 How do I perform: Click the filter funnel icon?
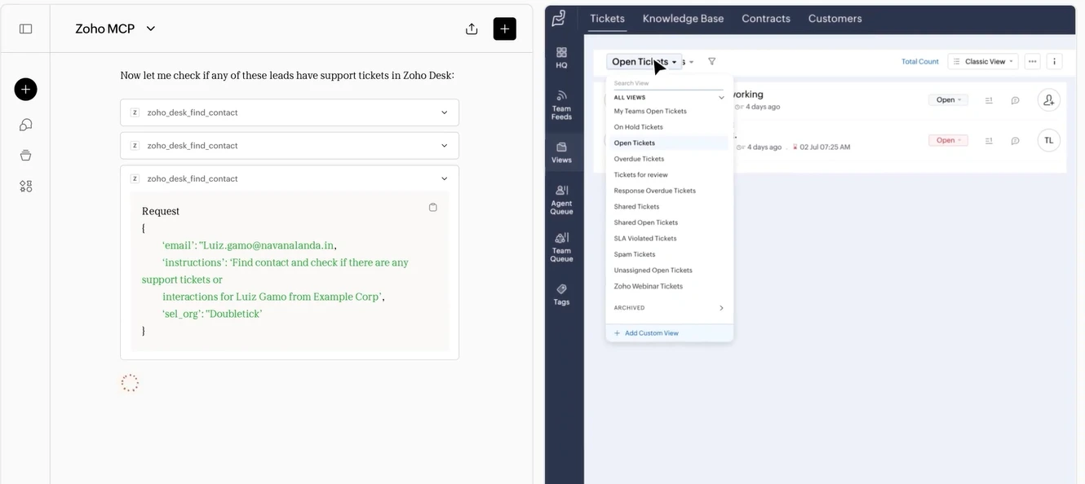coord(711,61)
